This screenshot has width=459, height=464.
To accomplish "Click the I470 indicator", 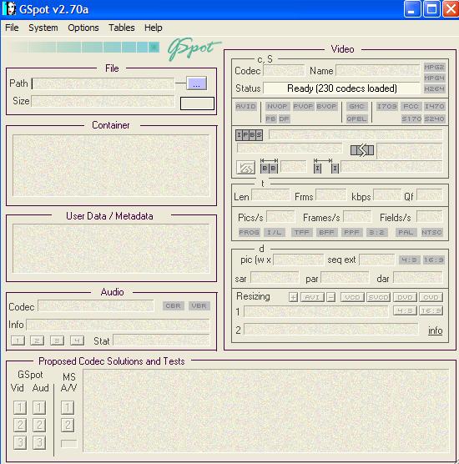I will 434,106.
